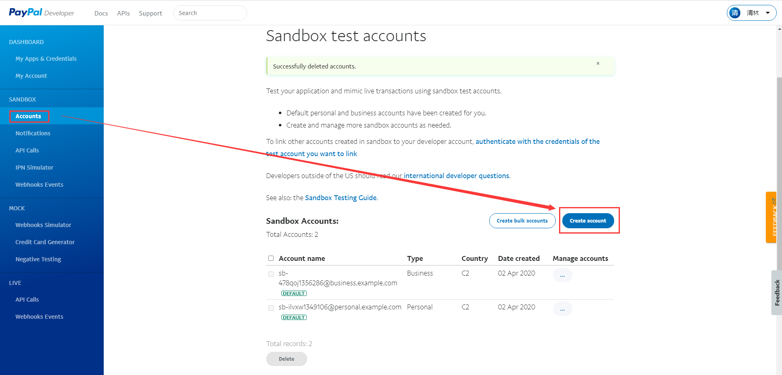Image resolution: width=782 pixels, height=375 pixels.
Task: Click Create account button
Action: click(588, 221)
